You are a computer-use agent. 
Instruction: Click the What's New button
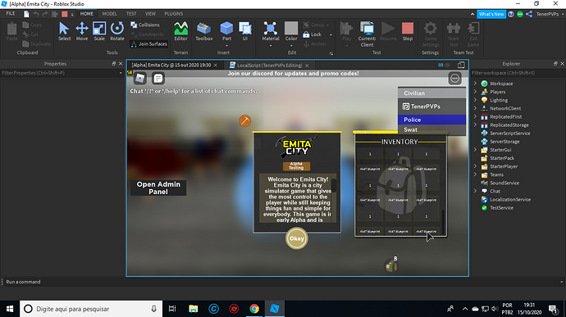tap(491, 14)
